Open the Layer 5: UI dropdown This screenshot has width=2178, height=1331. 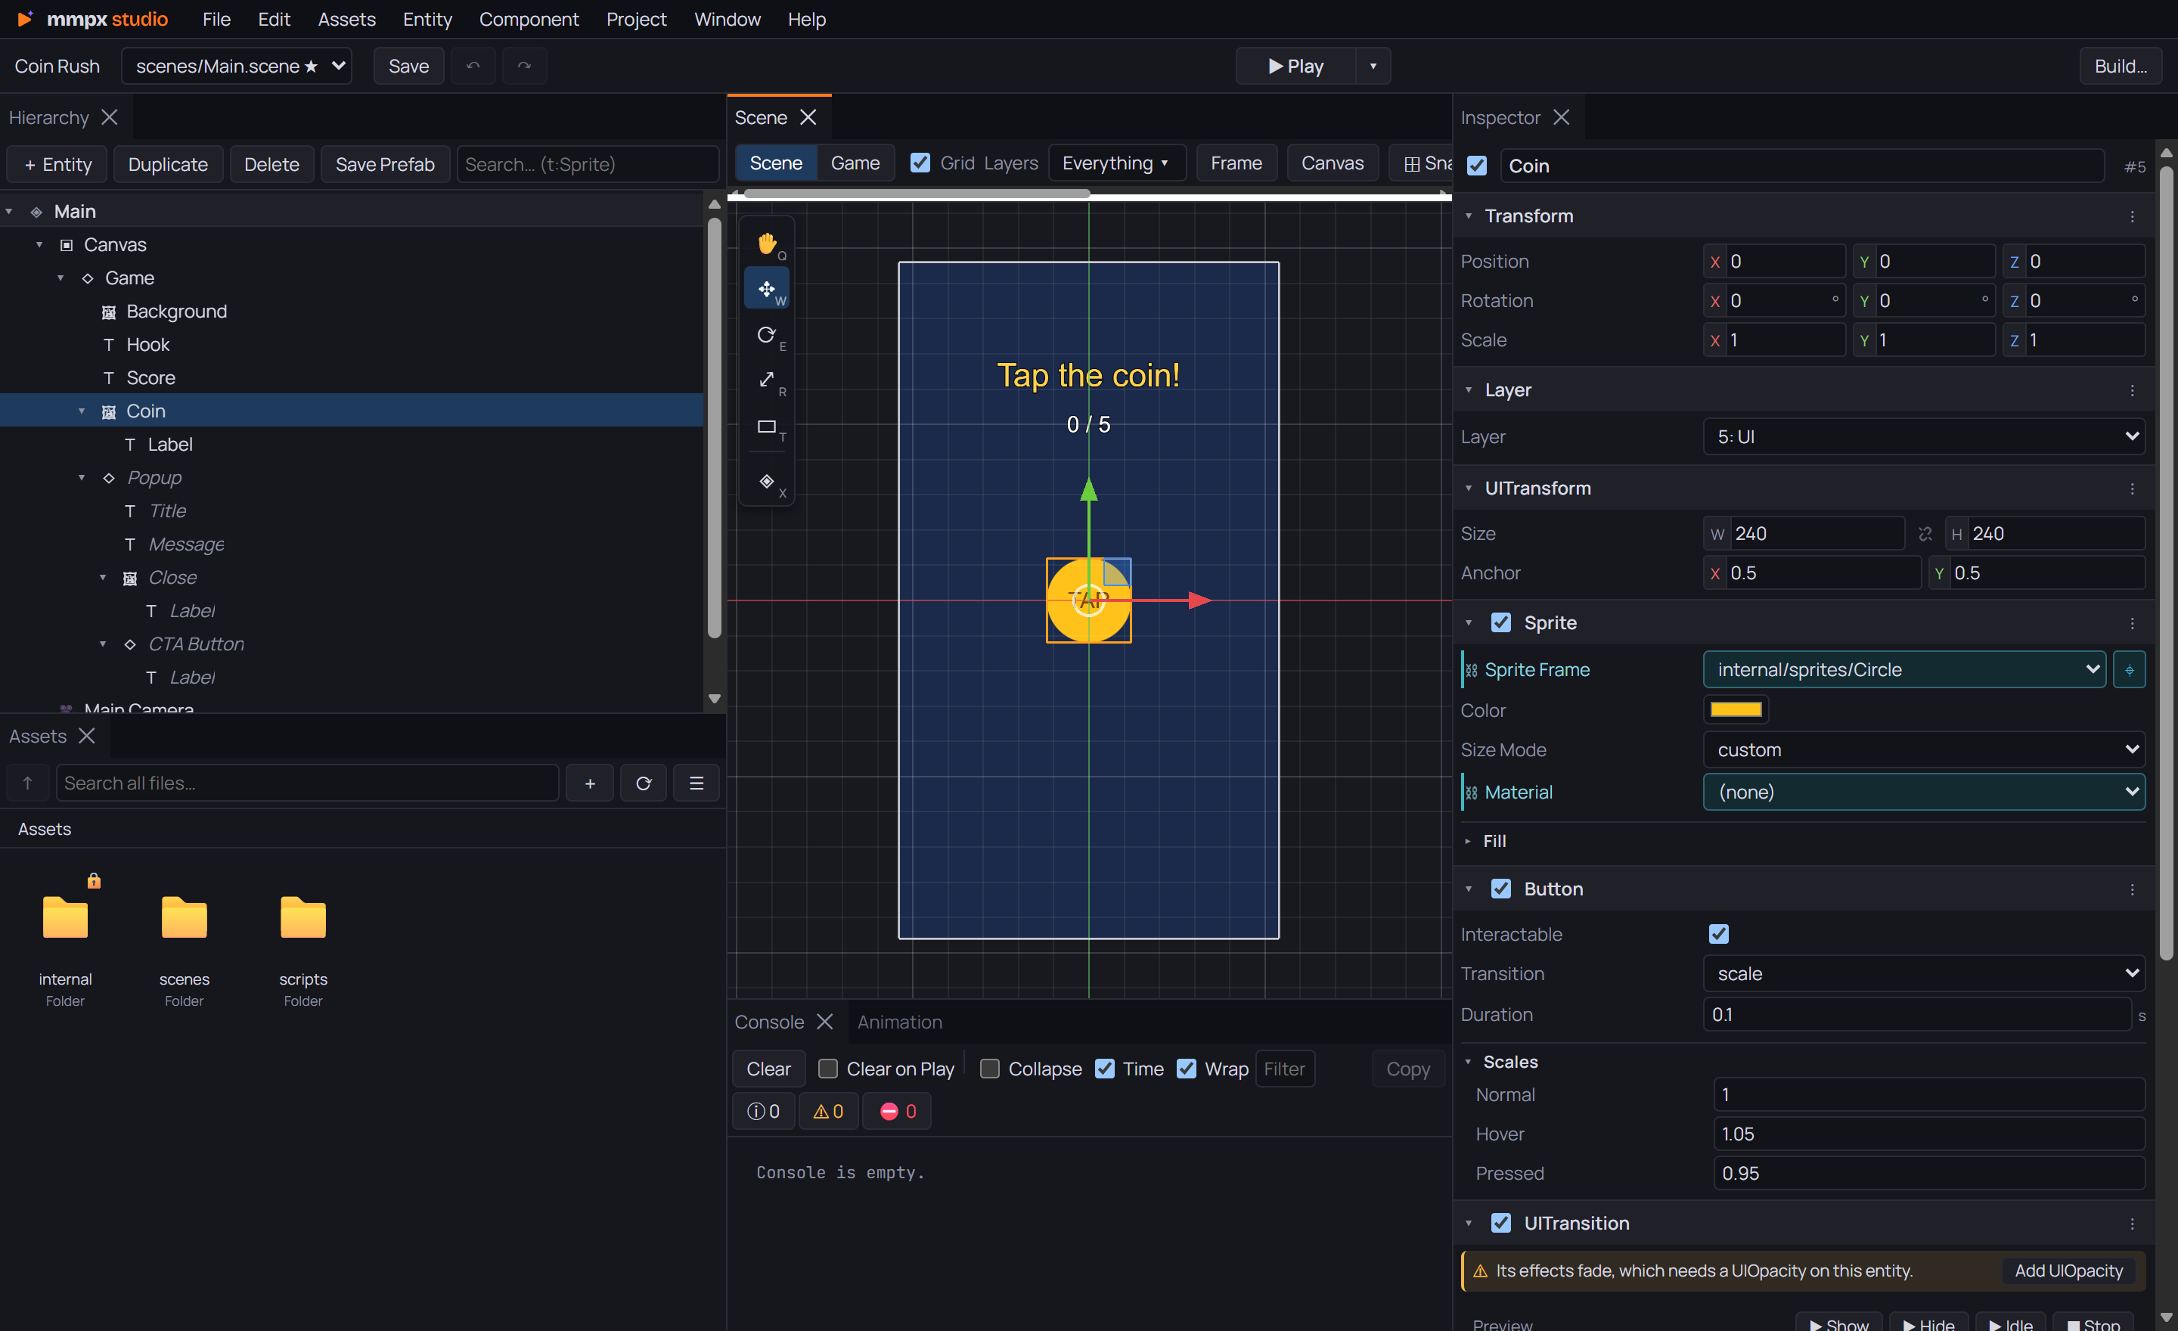pyautogui.click(x=1923, y=436)
